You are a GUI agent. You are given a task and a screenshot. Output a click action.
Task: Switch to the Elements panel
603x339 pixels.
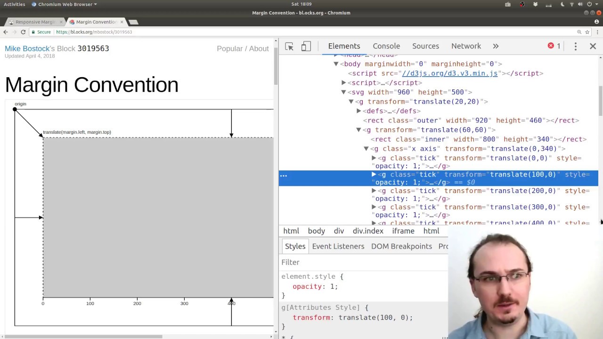point(344,46)
